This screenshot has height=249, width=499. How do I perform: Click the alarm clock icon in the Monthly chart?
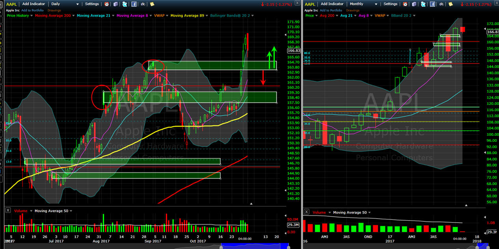coord(405,4)
